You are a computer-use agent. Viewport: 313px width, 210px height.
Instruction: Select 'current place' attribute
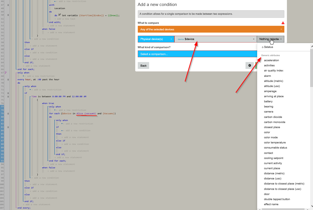click(x=272, y=168)
